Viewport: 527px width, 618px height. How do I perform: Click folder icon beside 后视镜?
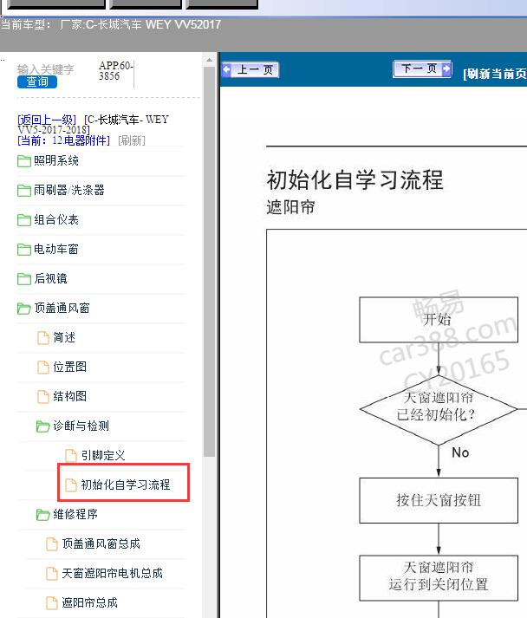24,278
